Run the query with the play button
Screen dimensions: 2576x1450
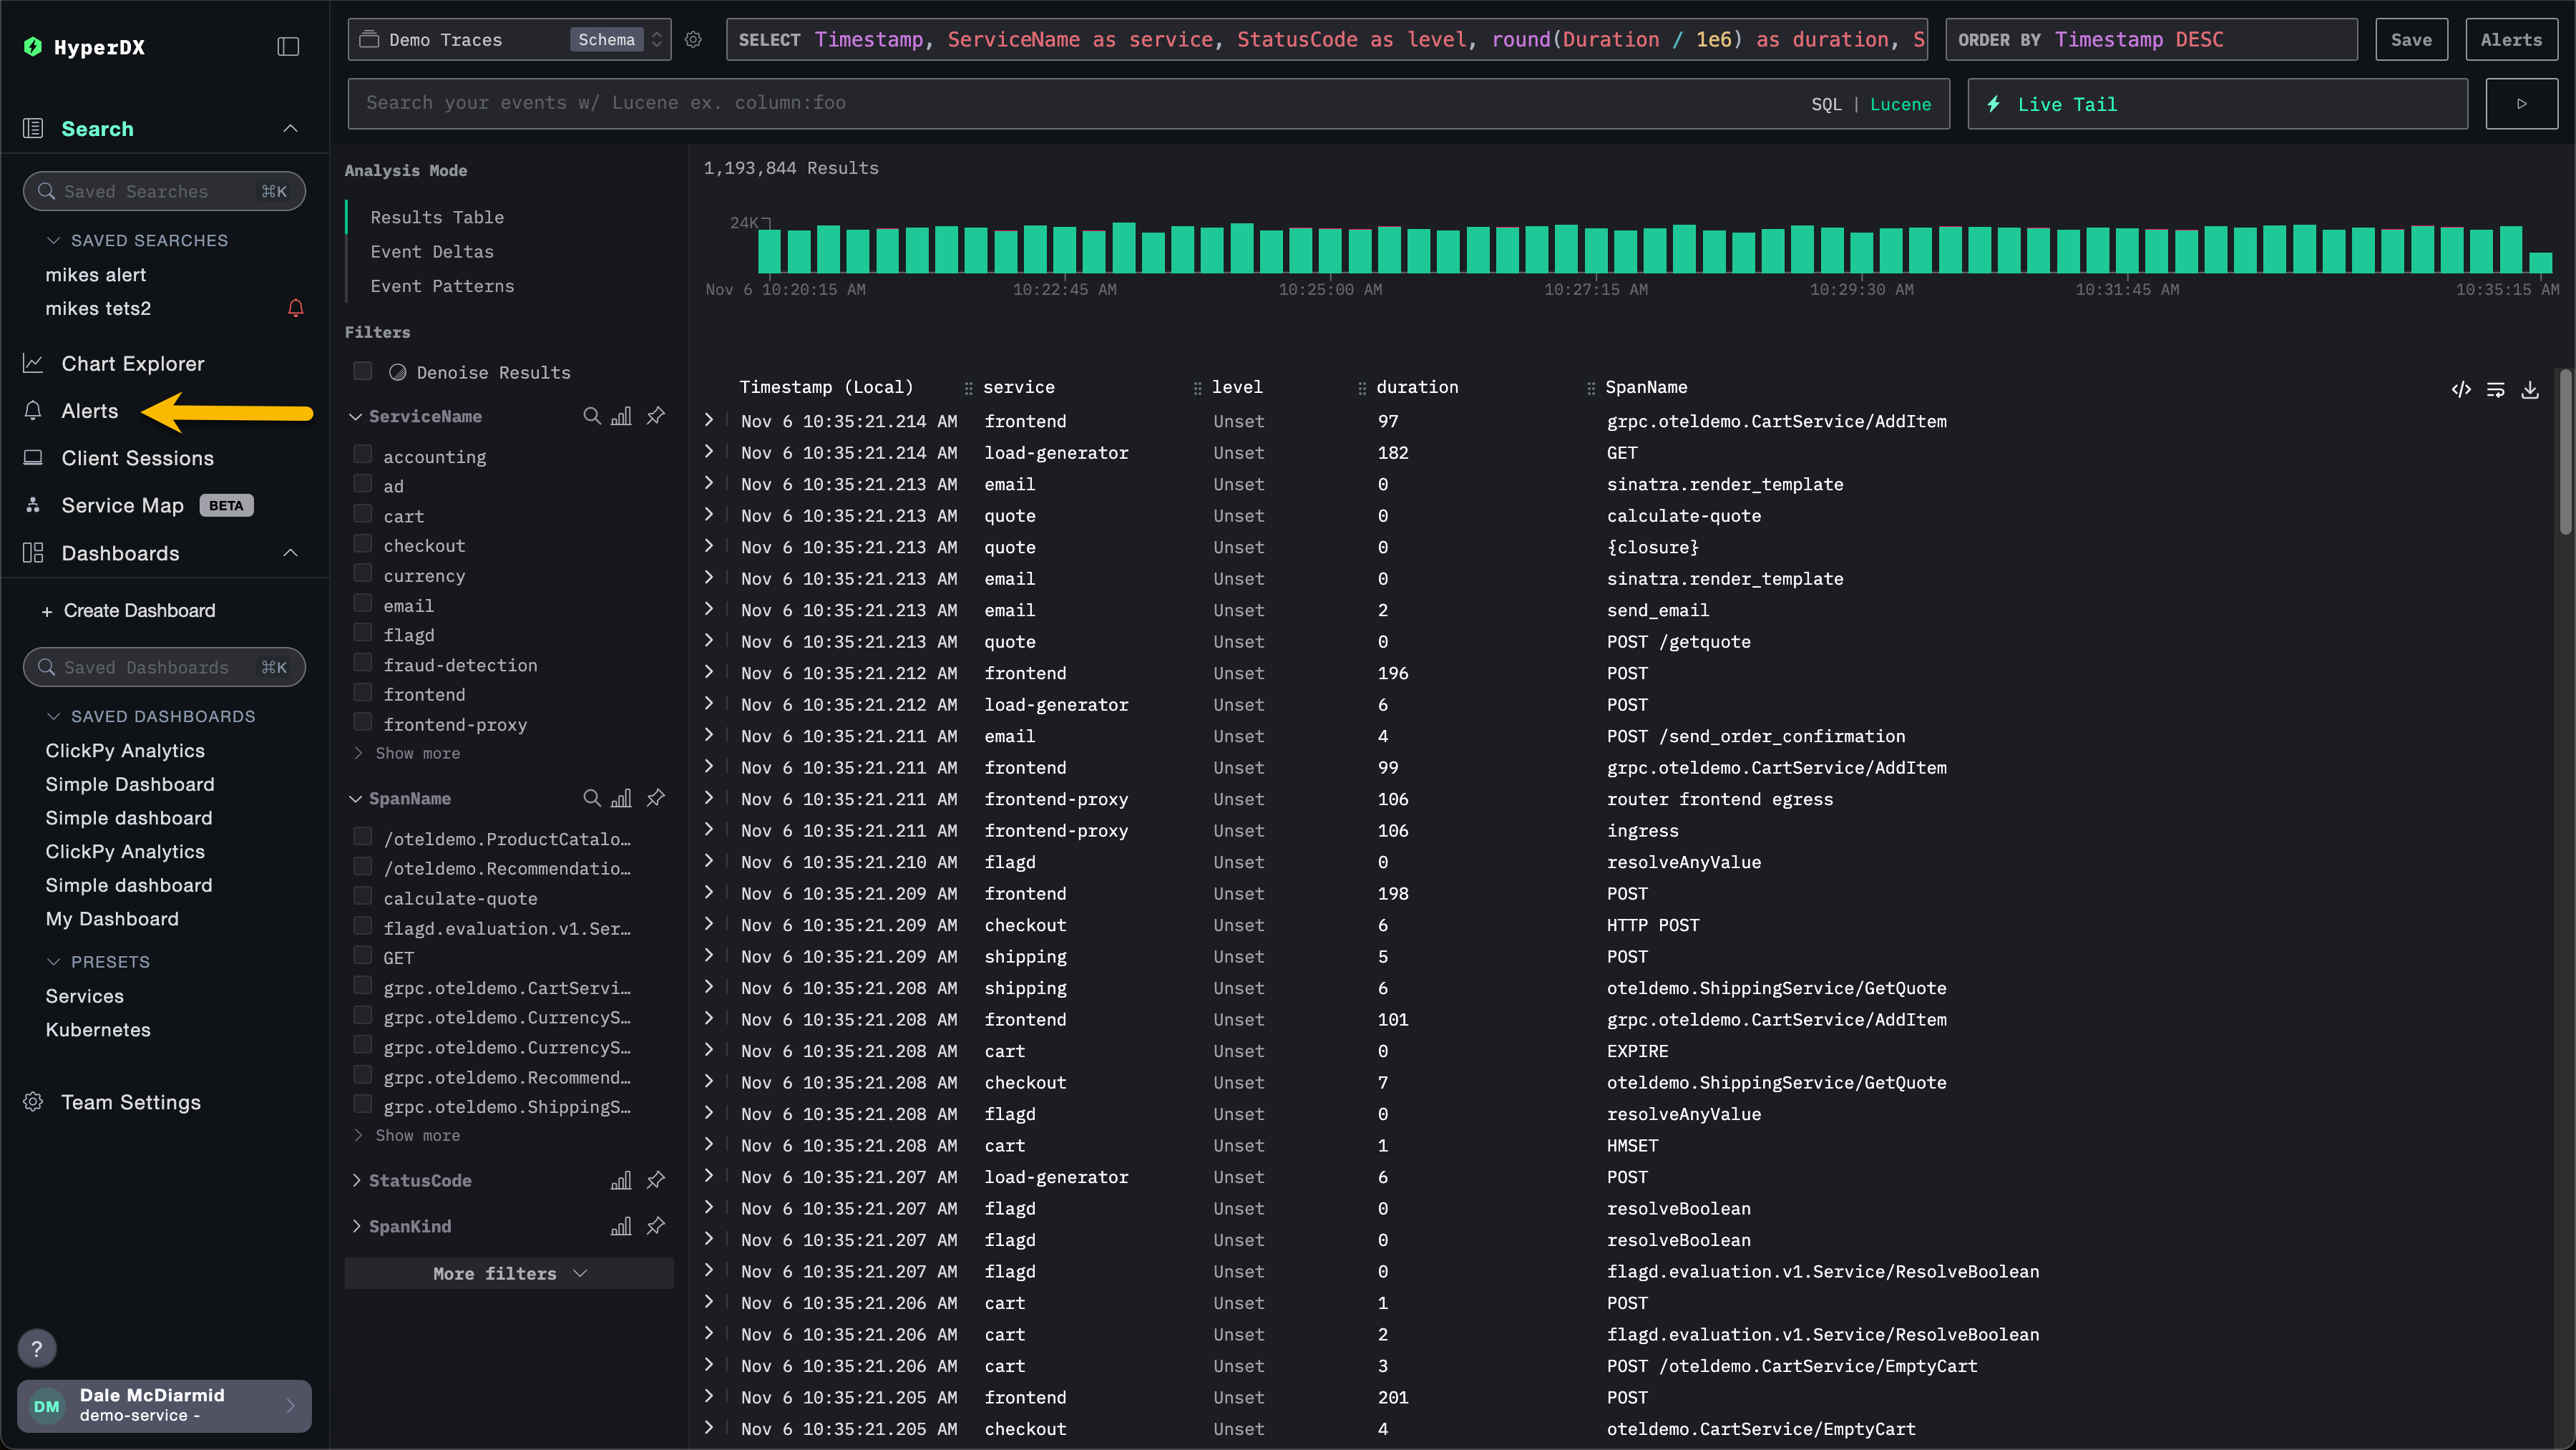coord(2522,103)
